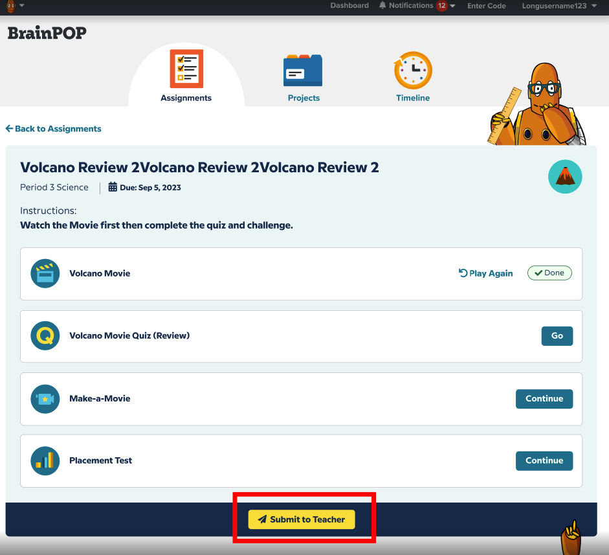Expand the Notifications dropdown arrow
Screen dimensions: 609x555
click(x=452, y=6)
